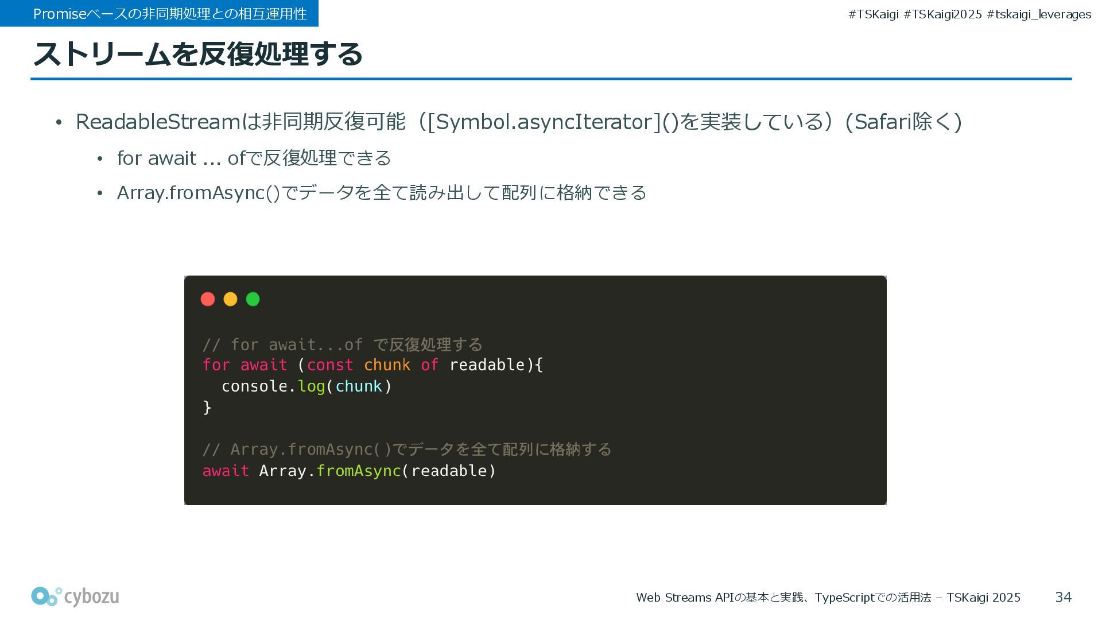The height and width of the screenshot is (620, 1102).
Task: Click the yellow minimize dot in code window
Action: [x=230, y=299]
